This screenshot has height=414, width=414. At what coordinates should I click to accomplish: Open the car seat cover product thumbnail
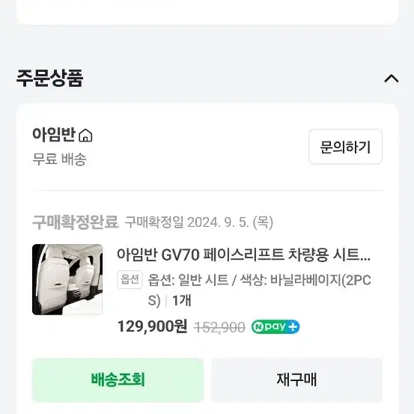(67, 279)
